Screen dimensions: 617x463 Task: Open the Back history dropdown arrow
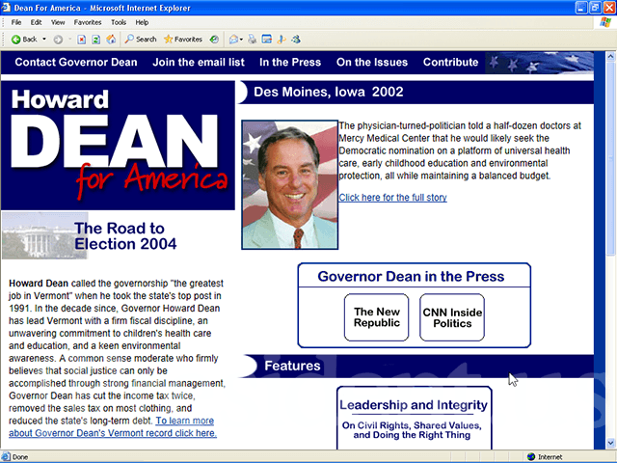tap(44, 40)
